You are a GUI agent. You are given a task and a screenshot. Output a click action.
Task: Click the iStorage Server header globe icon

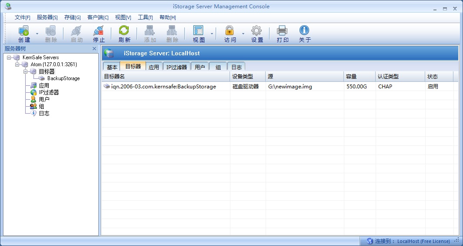click(109, 53)
